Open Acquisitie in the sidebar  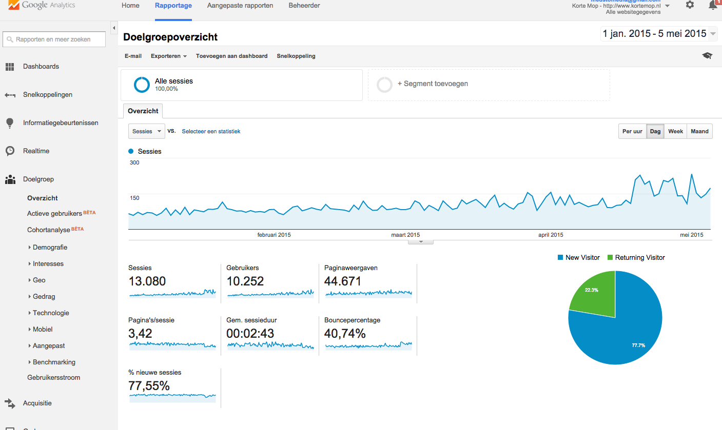37,403
